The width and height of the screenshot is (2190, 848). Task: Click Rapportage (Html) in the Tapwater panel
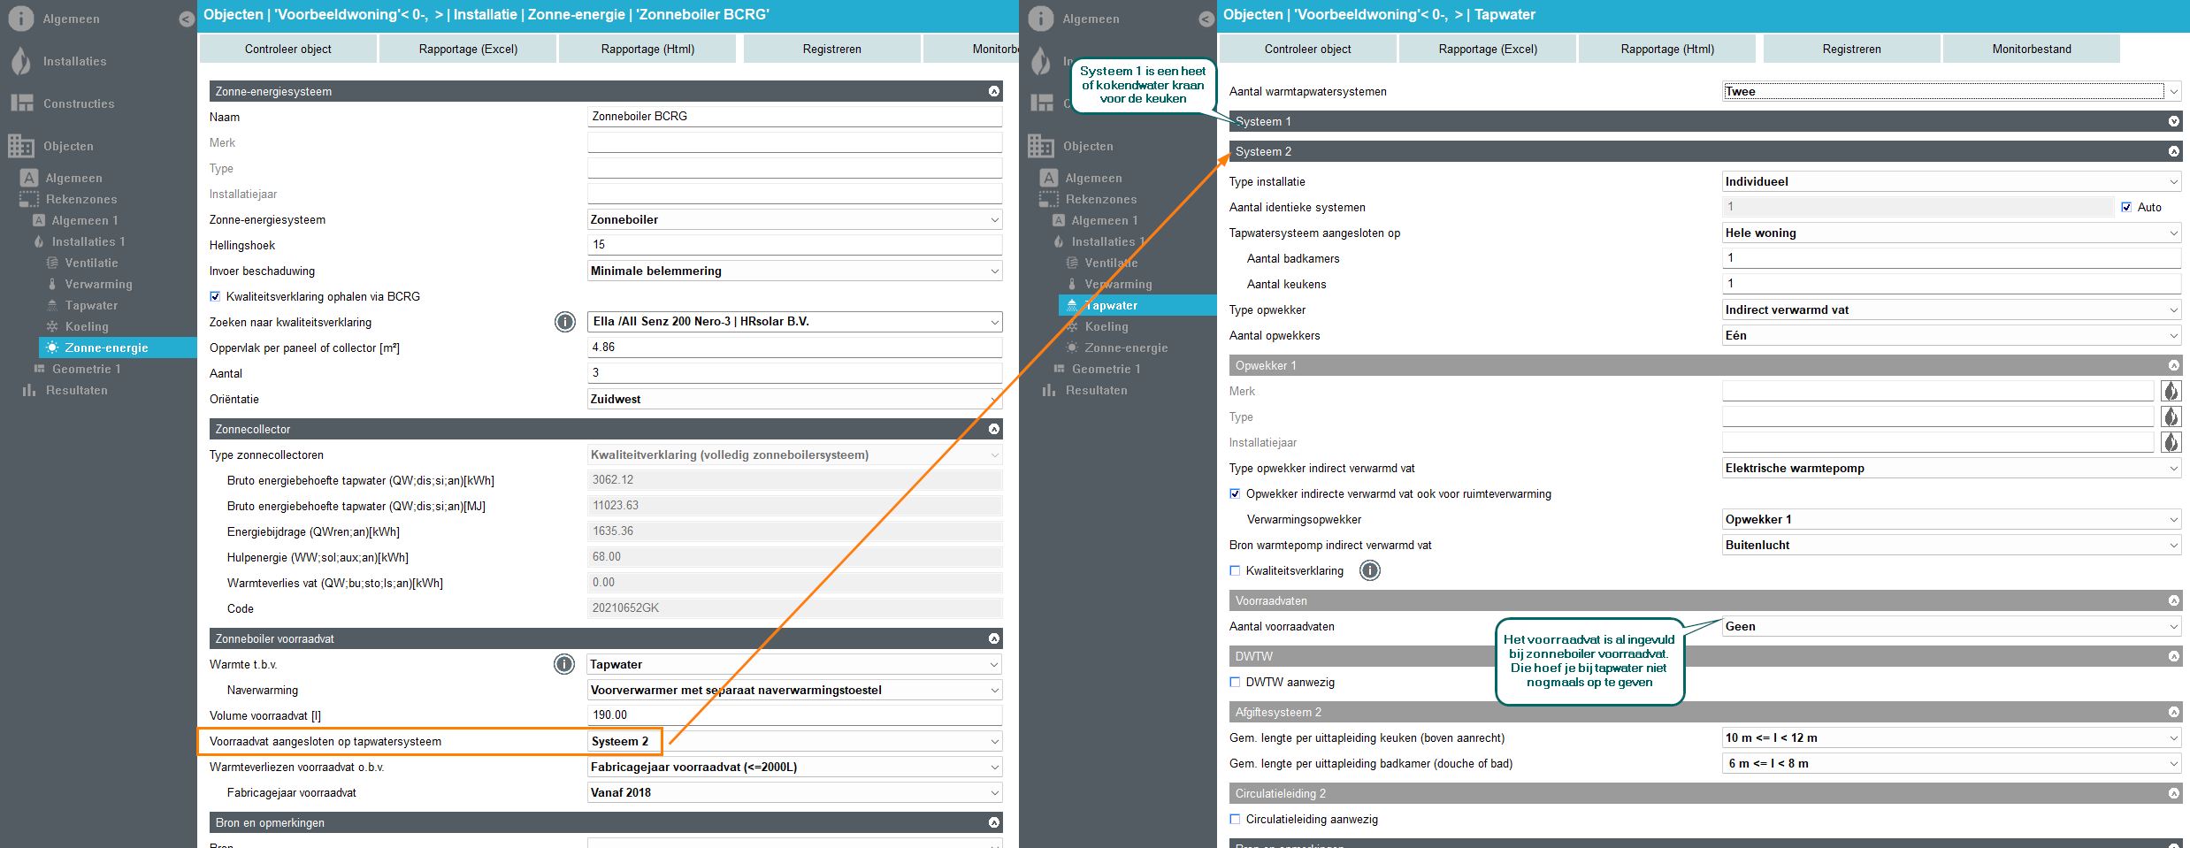coord(1666,50)
